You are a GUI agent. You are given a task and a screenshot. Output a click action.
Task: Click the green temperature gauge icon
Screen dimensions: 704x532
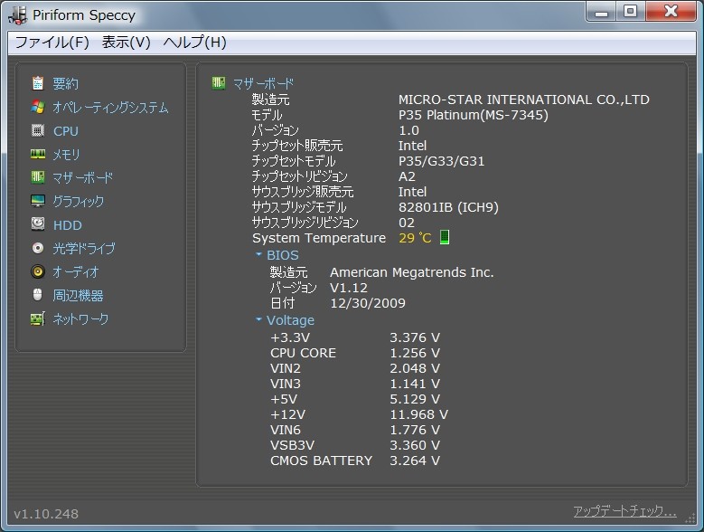pyautogui.click(x=445, y=237)
